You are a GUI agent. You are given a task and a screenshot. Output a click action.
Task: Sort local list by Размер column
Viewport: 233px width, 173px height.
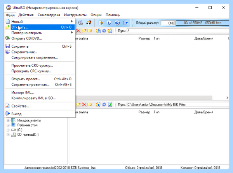click(144, 112)
